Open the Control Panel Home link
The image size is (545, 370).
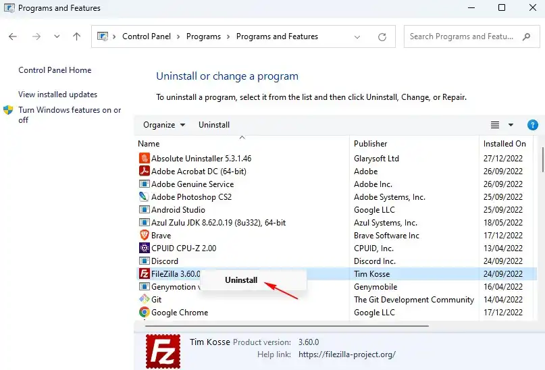(x=55, y=70)
